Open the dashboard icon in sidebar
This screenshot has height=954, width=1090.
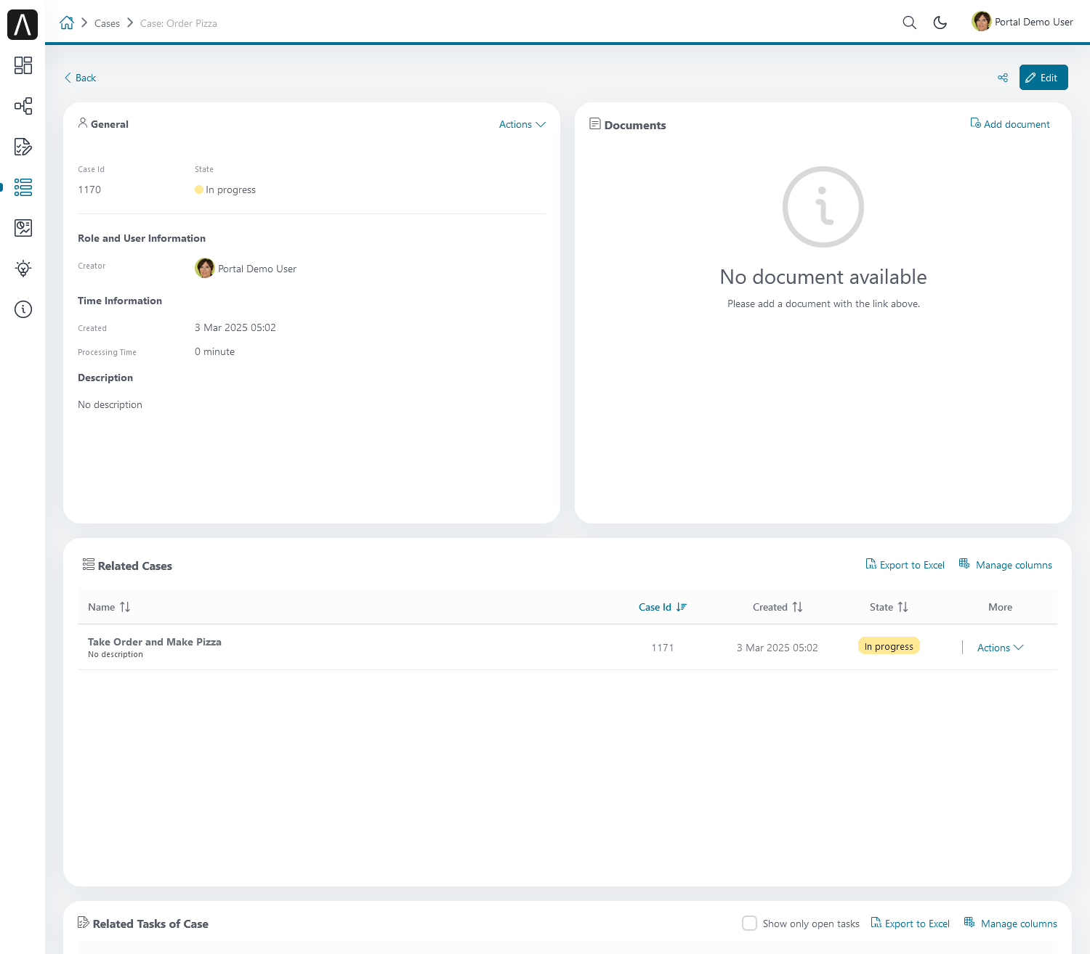point(23,65)
